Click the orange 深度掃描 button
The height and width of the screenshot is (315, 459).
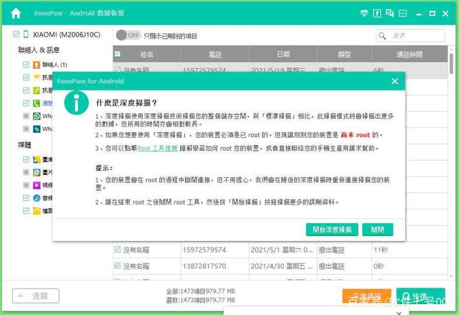click(366, 296)
